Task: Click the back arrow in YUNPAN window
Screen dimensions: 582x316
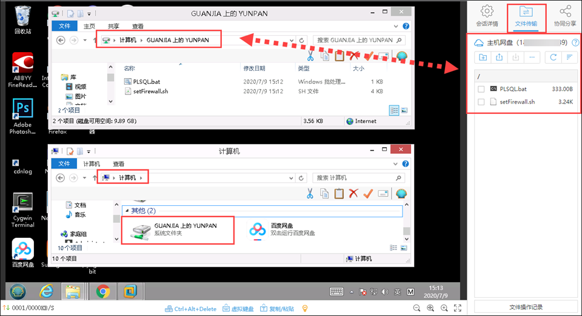Action: coord(61,40)
